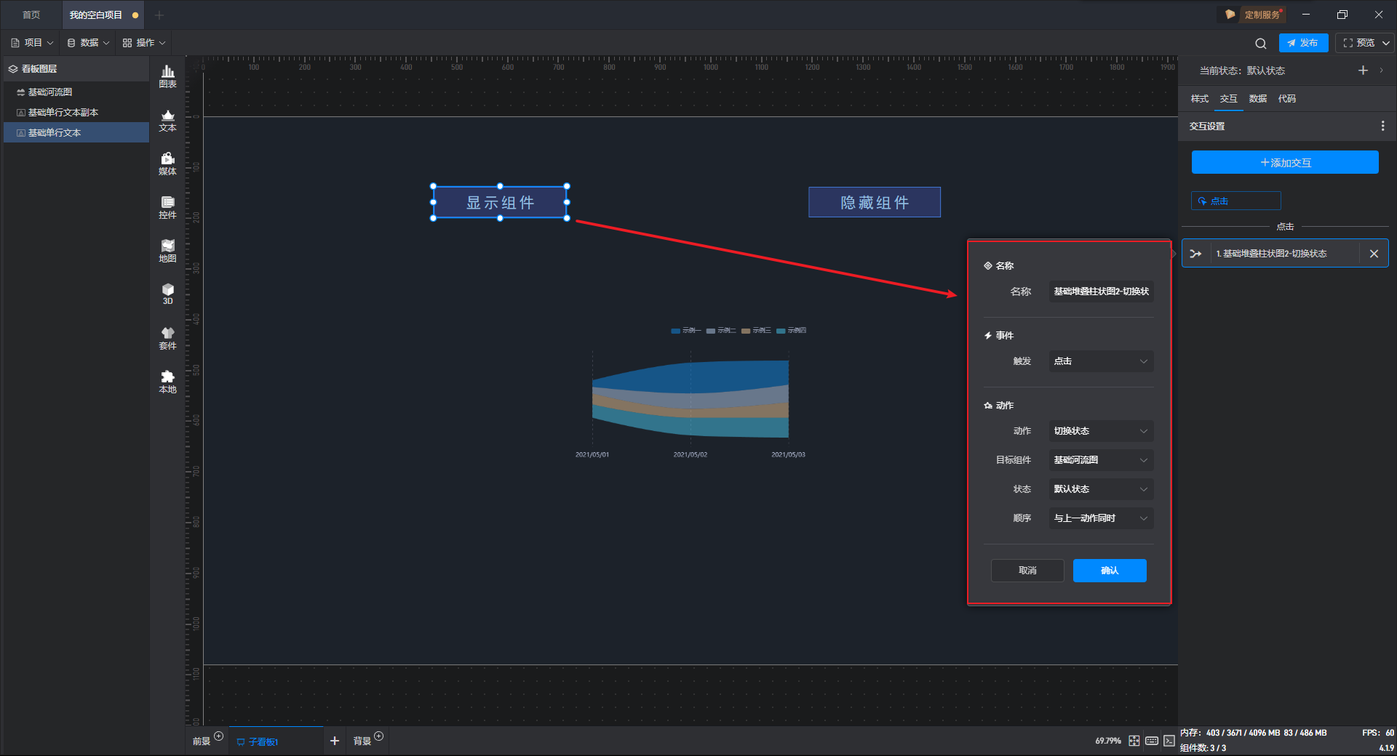Open the console terminal icon
The height and width of the screenshot is (756, 1397).
click(1169, 741)
